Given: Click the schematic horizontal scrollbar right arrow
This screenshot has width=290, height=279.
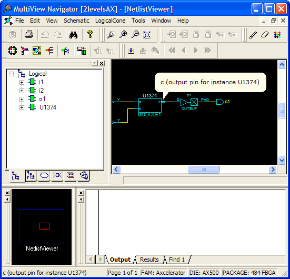Looking at the screenshot, I should click(273, 169).
